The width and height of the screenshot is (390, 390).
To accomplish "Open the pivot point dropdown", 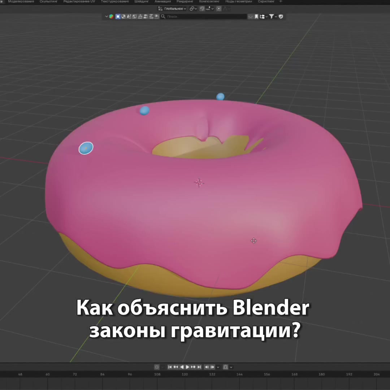I will 193,9.
